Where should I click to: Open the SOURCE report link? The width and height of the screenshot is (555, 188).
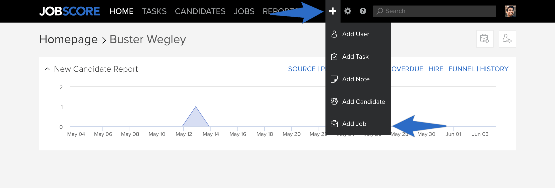click(x=302, y=69)
